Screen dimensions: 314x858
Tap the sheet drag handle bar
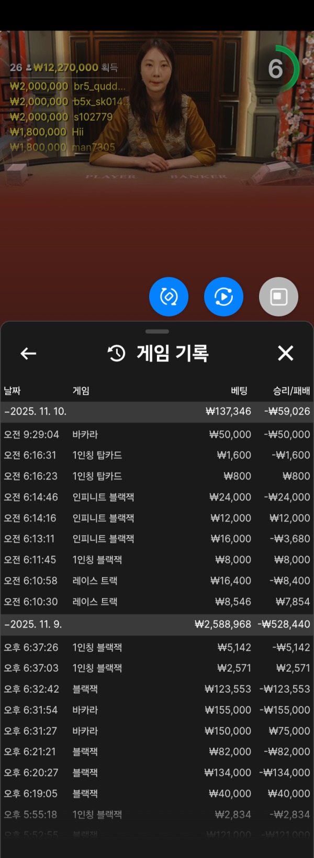pos(157,331)
